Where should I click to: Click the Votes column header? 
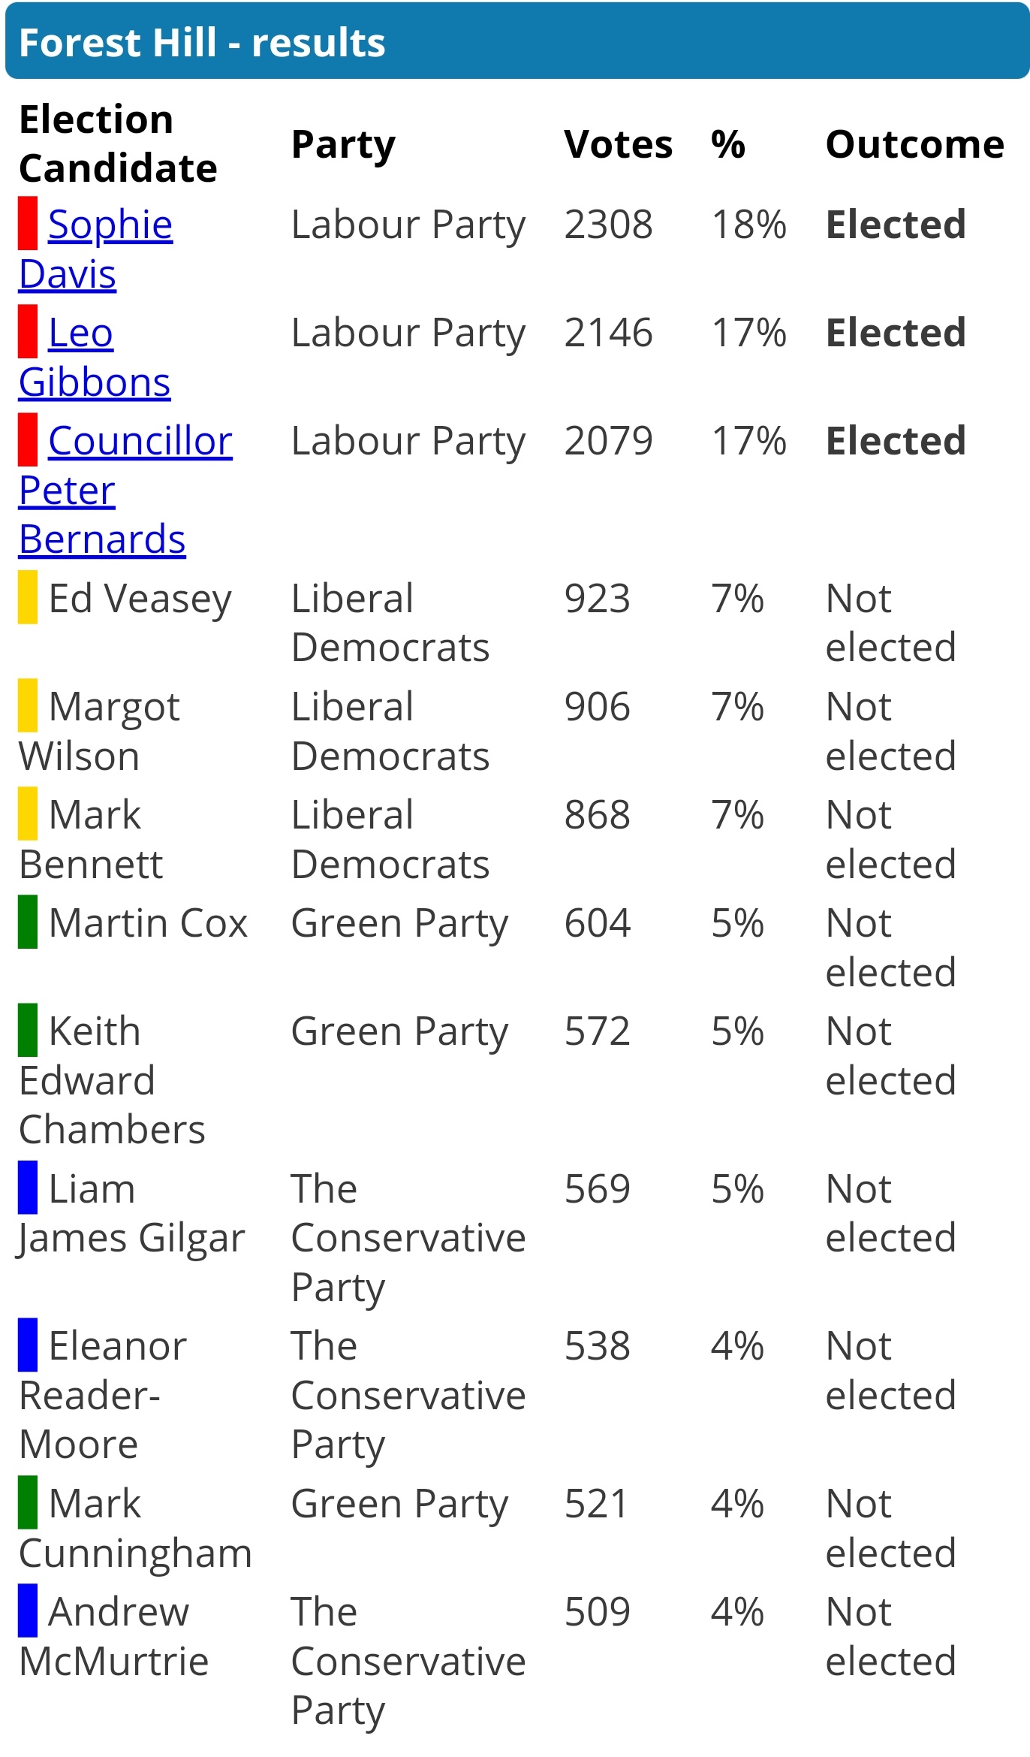618,144
